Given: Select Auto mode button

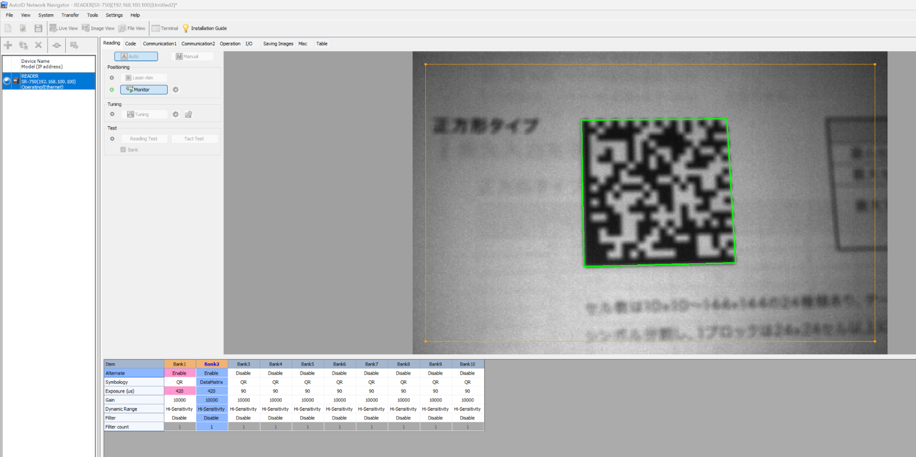Looking at the screenshot, I should (x=136, y=57).
